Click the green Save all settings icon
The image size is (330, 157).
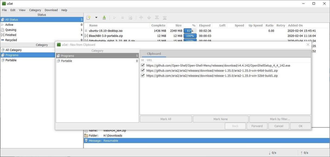(104, 18)
